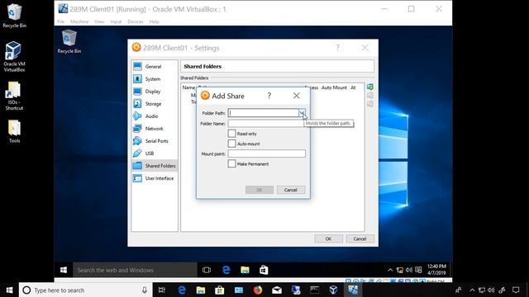Image resolution: width=529 pixels, height=297 pixels.
Task: Click the guest tray network icon
Action: pyautogui.click(x=400, y=270)
